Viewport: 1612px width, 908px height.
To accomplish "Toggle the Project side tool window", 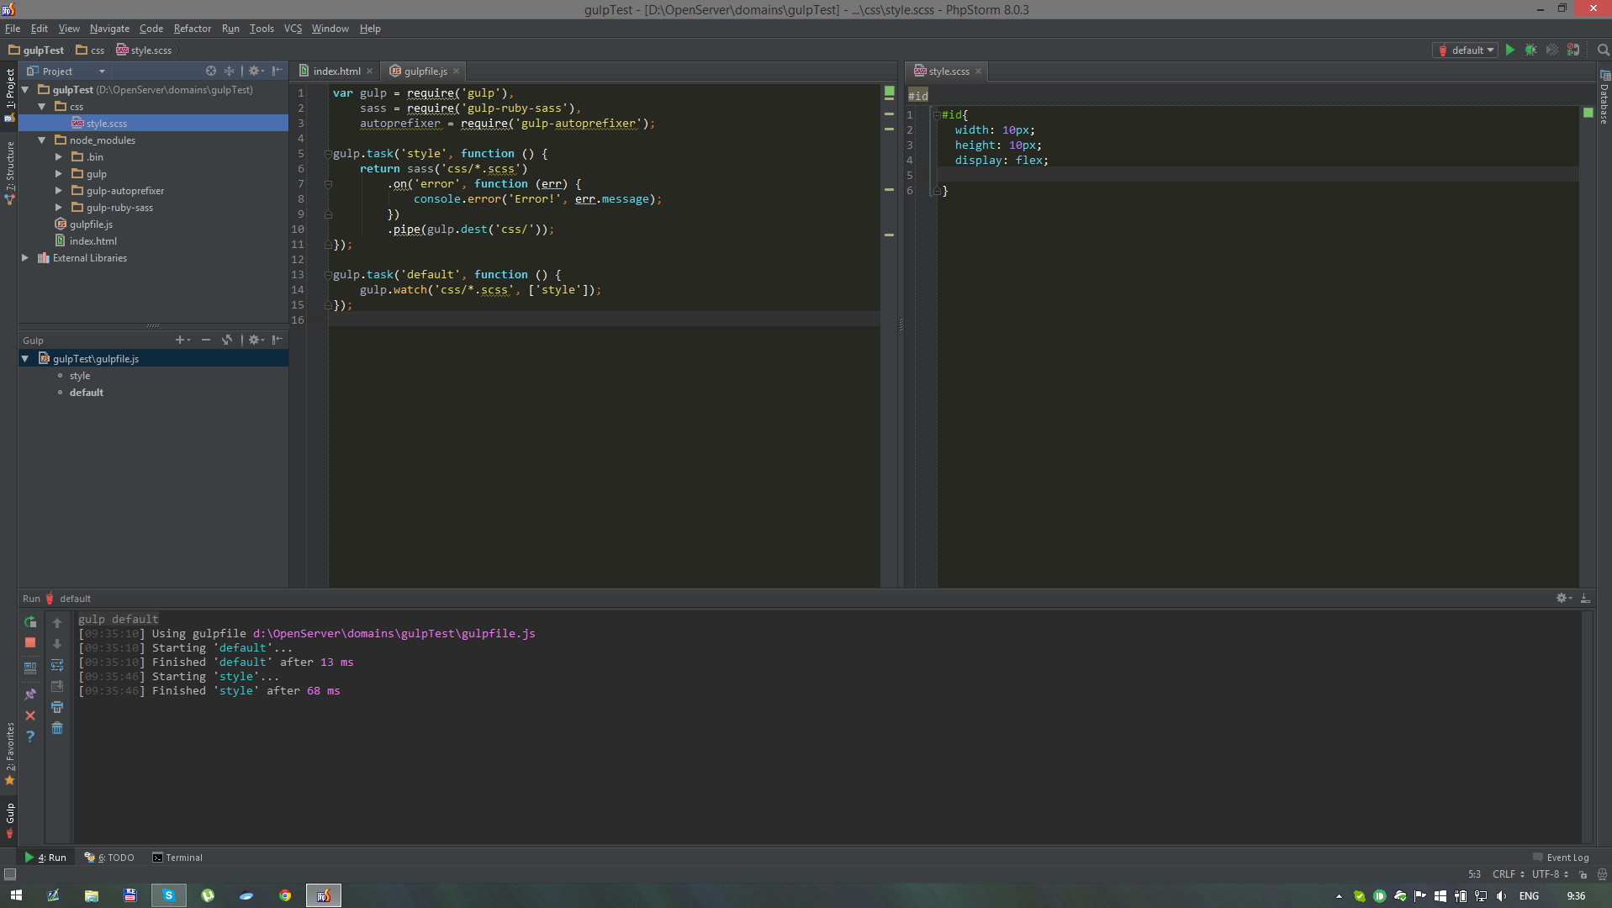I will 9,94.
